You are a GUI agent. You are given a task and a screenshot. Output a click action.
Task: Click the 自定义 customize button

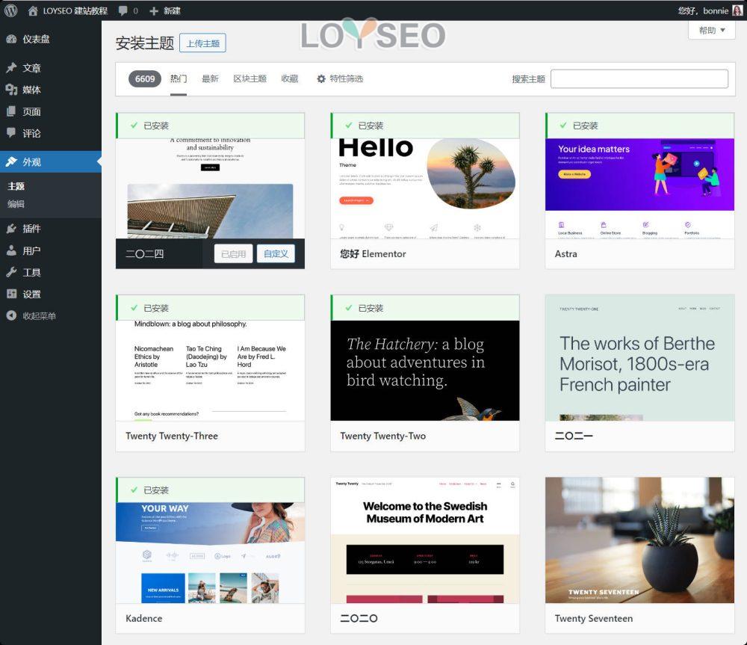pyautogui.click(x=276, y=253)
